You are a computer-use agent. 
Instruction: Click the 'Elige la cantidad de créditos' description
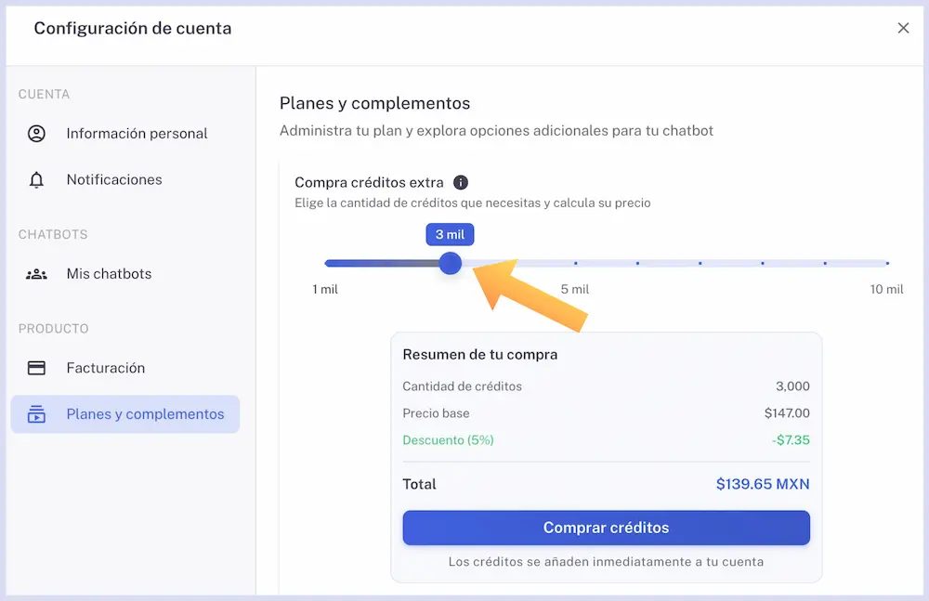tap(472, 203)
